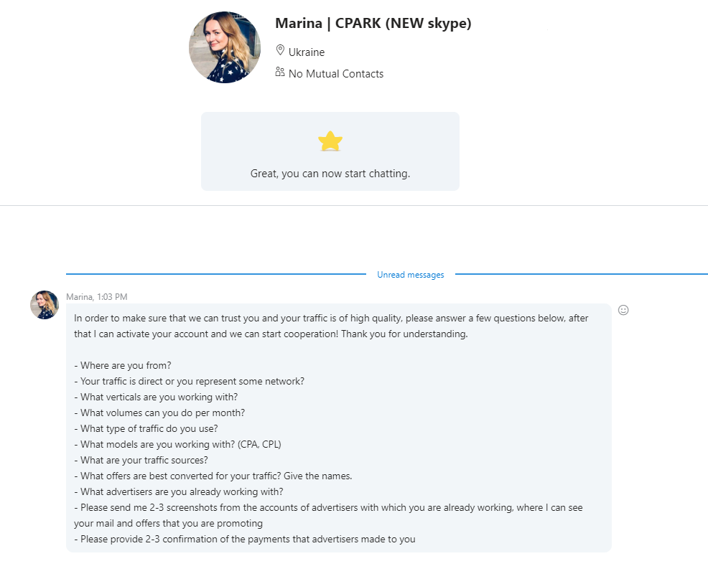This screenshot has width=708, height=584.
Task: Click the 'Where are you from?' question line
Action: [x=122, y=366]
